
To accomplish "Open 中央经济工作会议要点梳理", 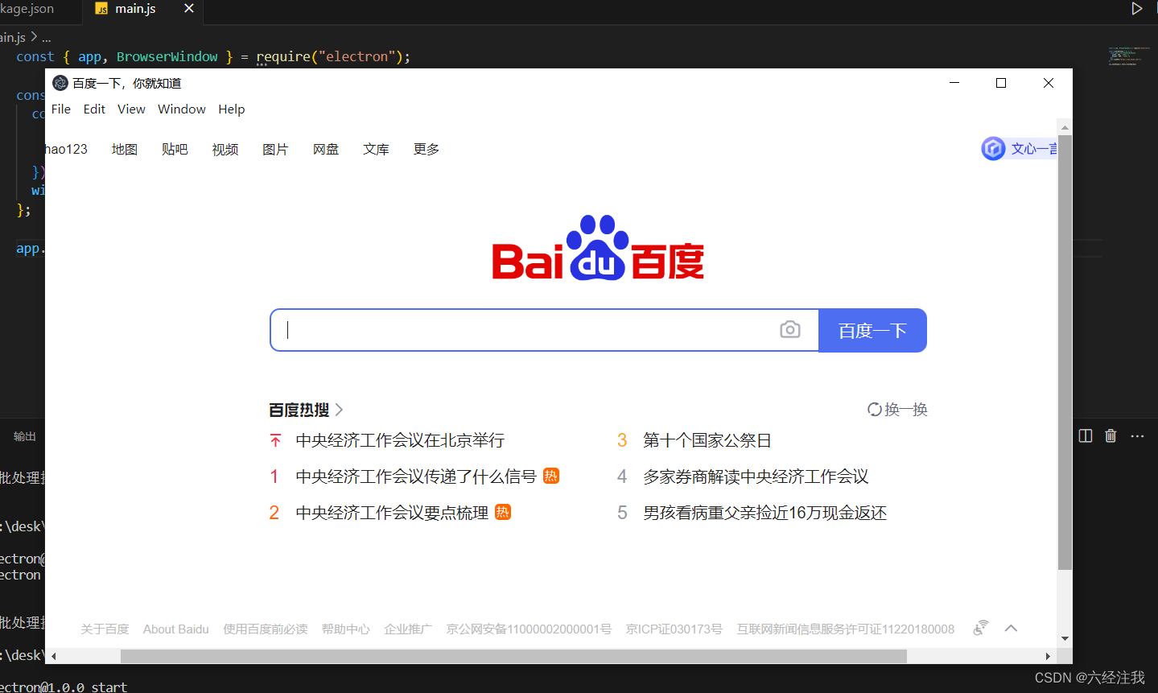I will coord(392,513).
